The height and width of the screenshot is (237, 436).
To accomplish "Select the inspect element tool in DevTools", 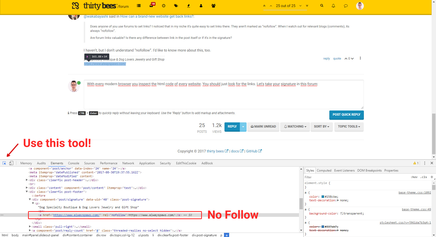I will pyautogui.click(x=4, y=163).
